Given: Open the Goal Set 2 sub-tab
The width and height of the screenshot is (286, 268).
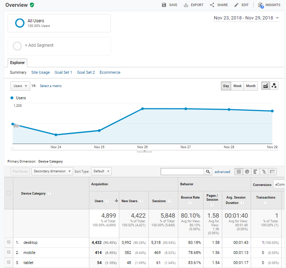Looking at the screenshot, I should pos(86,72).
